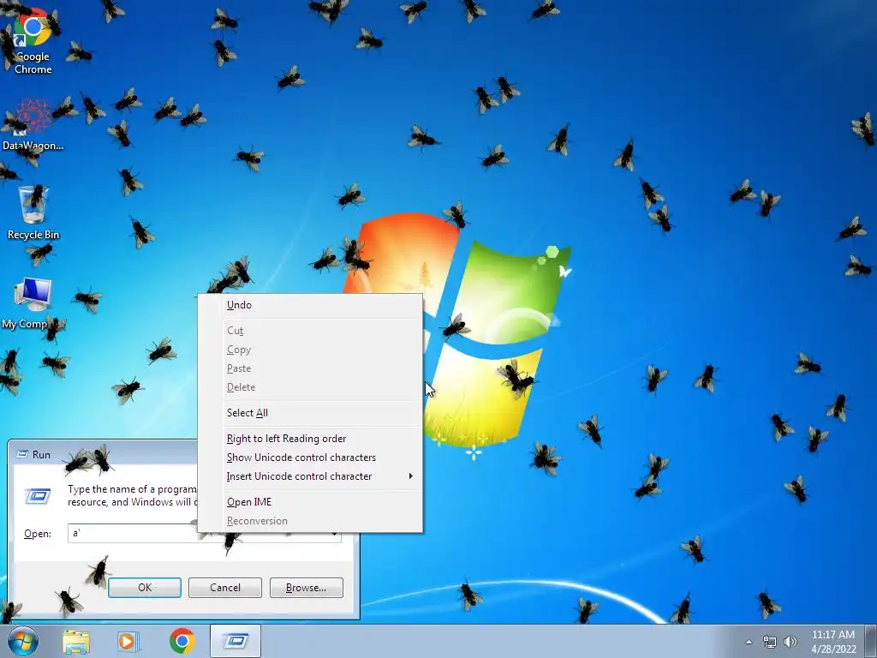Select the Run dialog taskbar button

236,641
